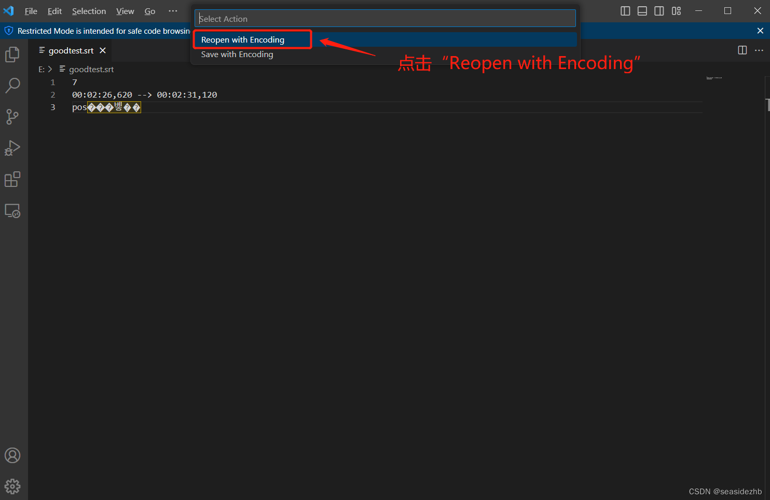The height and width of the screenshot is (500, 770).
Task: Open the Accounts menu icon
Action: tap(12, 455)
